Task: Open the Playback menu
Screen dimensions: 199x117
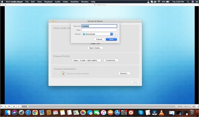Action: 48,2
